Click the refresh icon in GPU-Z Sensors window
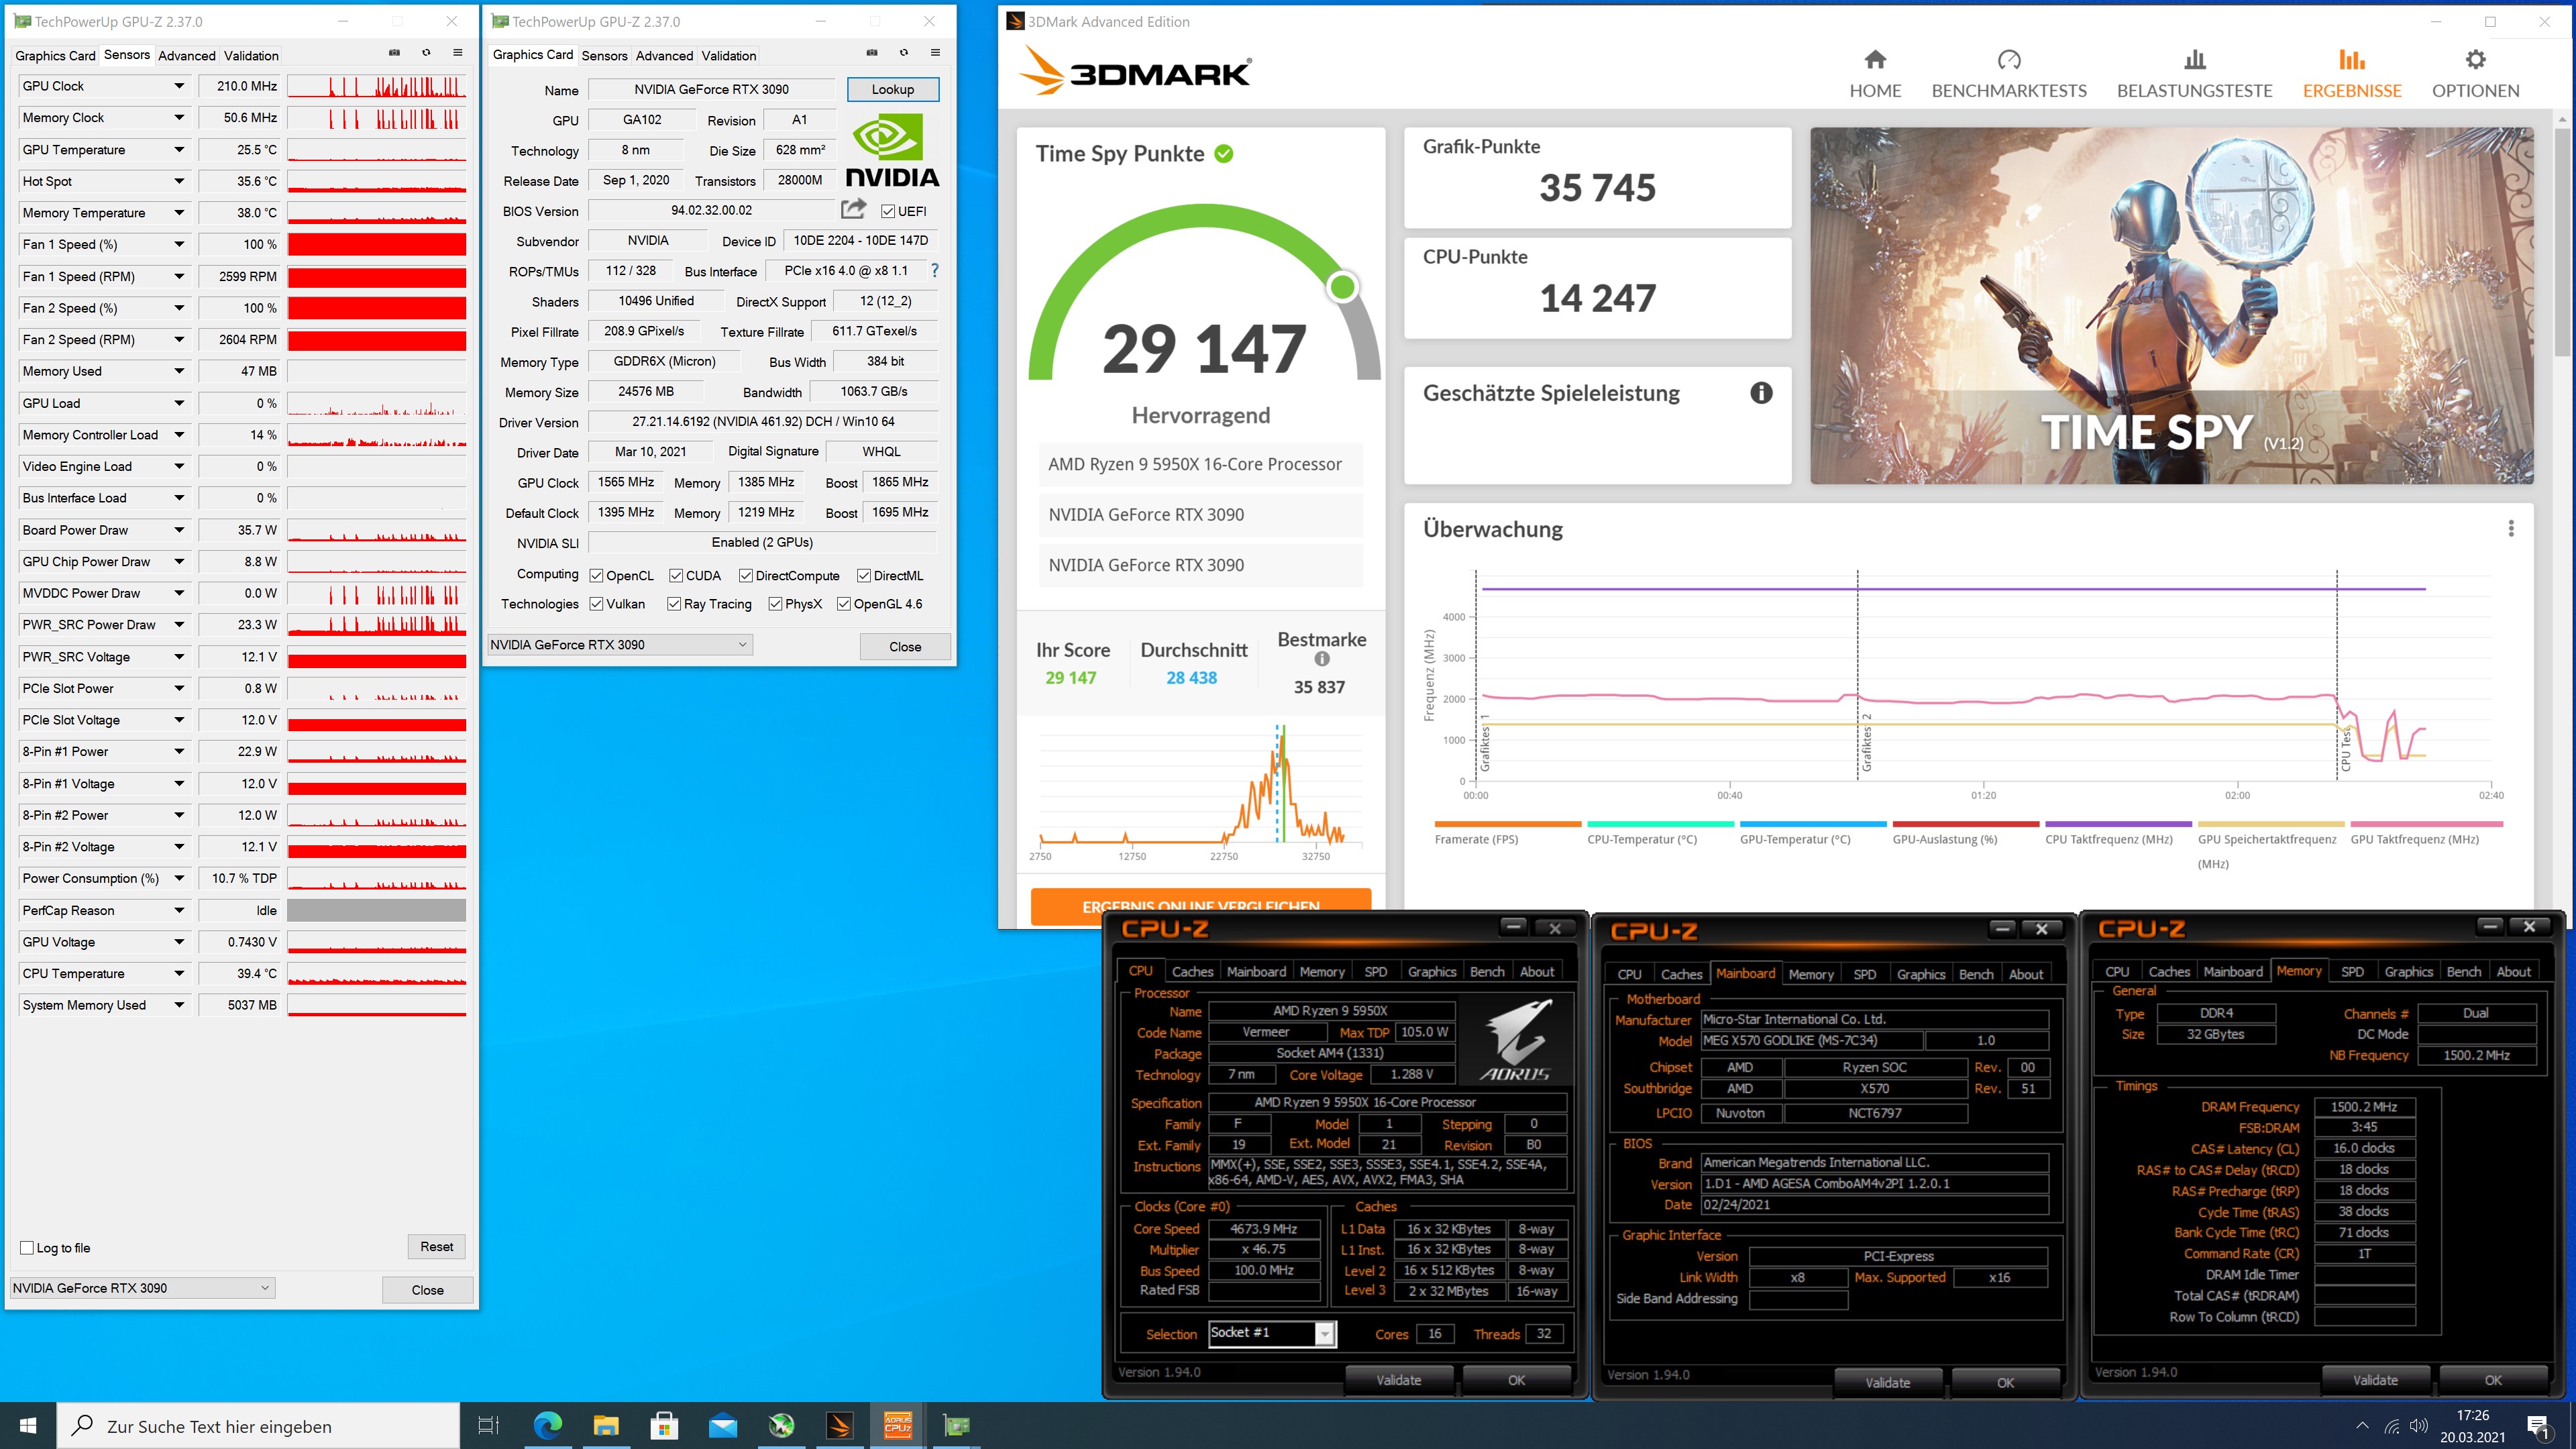2576x1449 pixels. pos(426,53)
